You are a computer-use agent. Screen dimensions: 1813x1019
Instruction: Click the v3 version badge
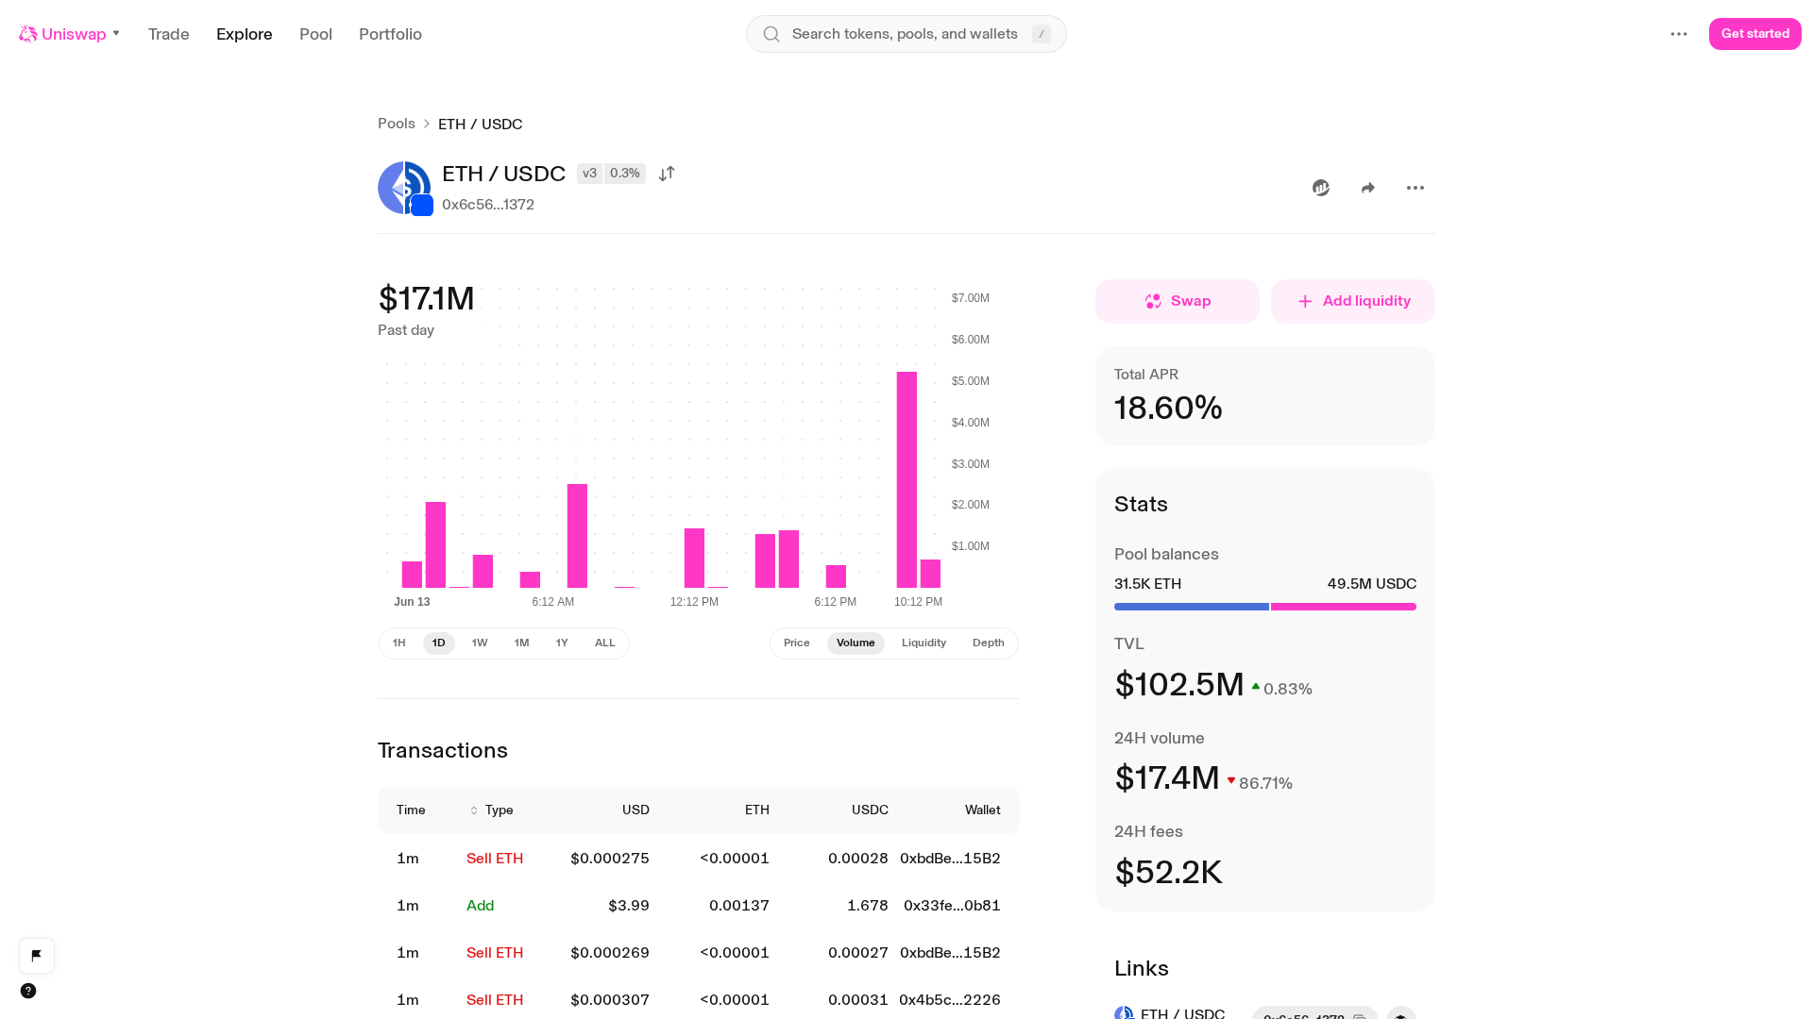point(589,174)
